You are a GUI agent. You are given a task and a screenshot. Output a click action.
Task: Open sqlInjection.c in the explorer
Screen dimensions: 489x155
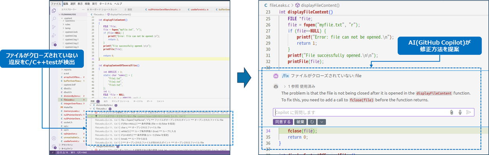tap(73, 133)
